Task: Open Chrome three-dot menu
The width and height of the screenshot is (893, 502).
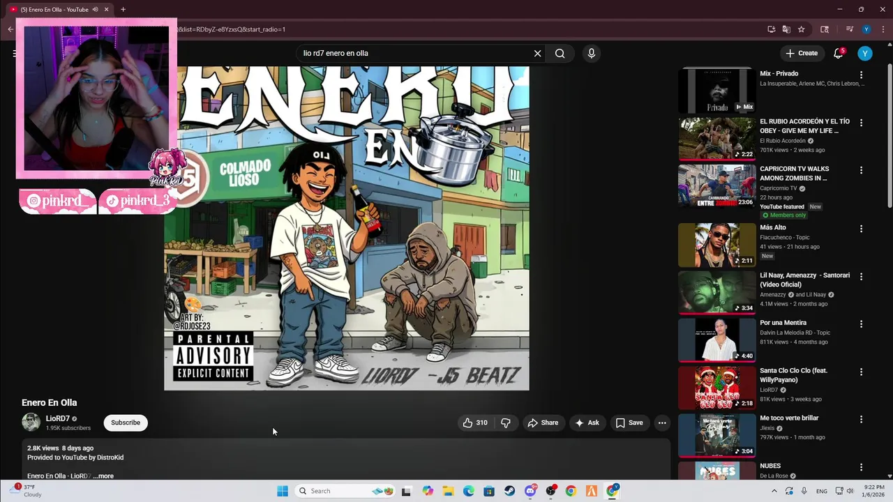Action: click(x=882, y=29)
